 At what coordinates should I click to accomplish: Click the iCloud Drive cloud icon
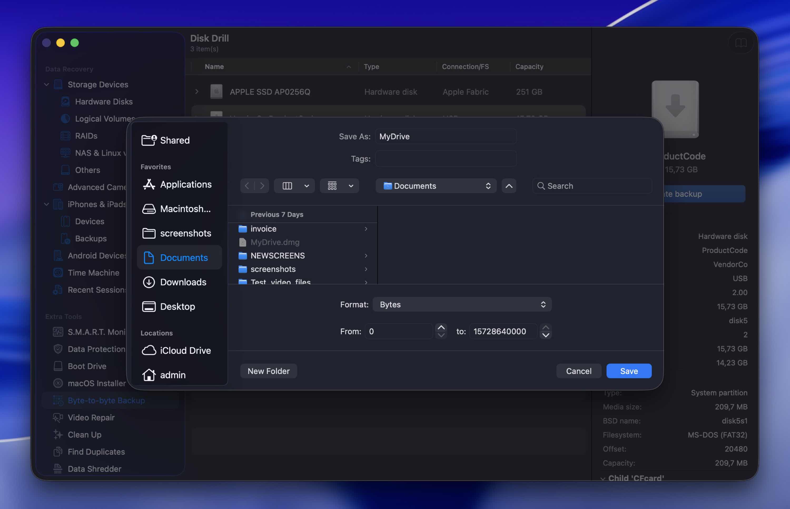149,350
